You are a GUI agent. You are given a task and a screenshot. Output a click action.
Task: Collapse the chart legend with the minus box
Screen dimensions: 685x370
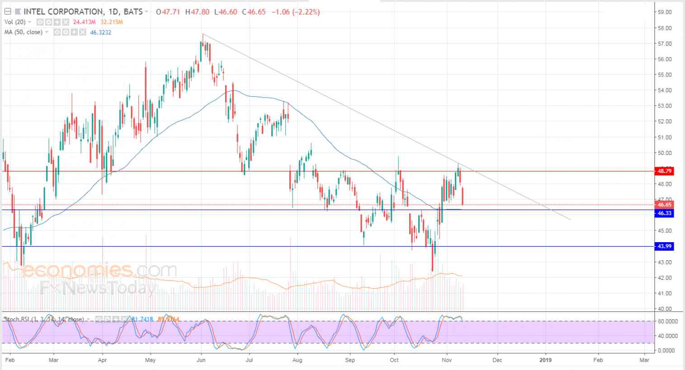click(x=8, y=11)
